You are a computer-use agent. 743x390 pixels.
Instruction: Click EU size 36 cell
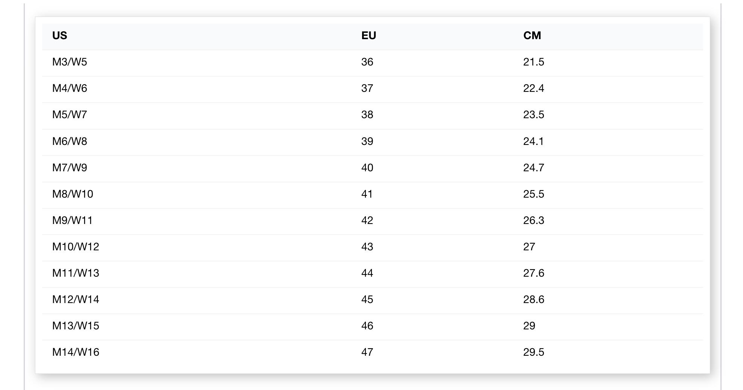point(367,62)
